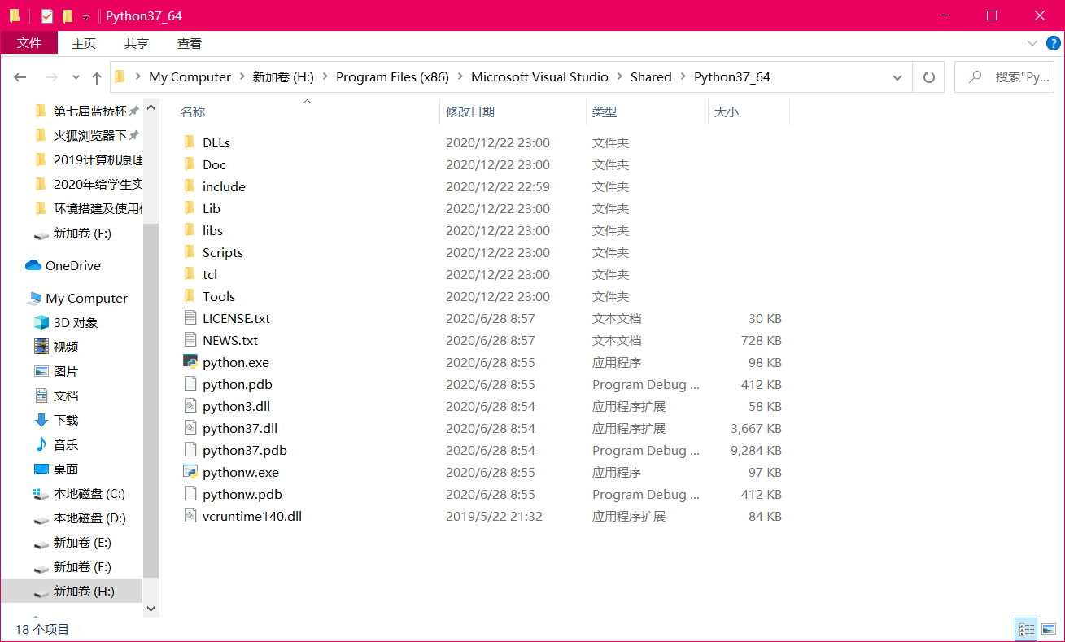This screenshot has width=1065, height=642.
Task: Open the 查看 ribbon tab
Action: [x=189, y=43]
